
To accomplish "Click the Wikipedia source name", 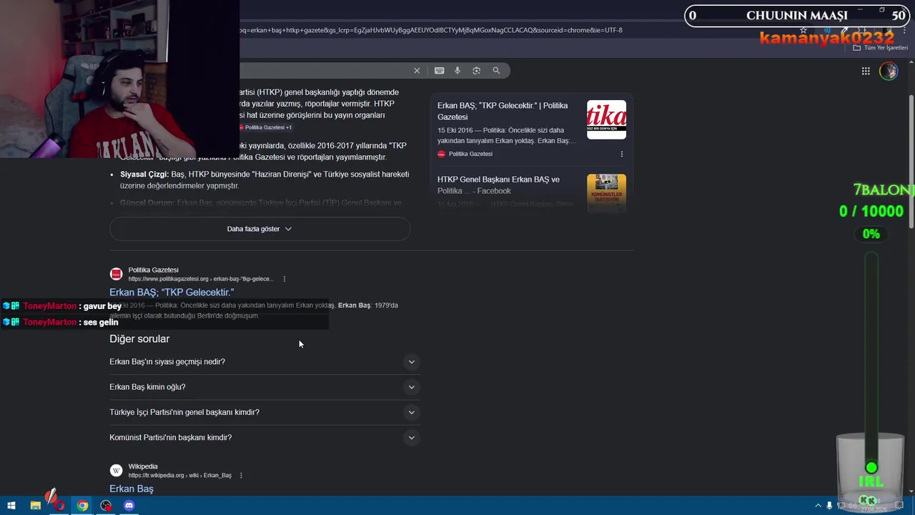I will [x=143, y=466].
